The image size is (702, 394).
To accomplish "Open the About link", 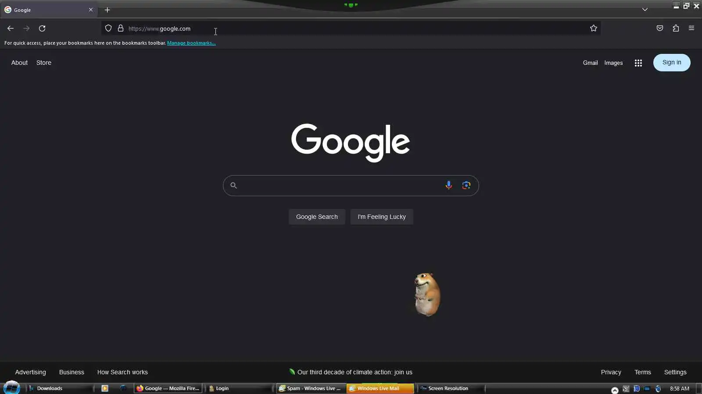I will point(19,63).
